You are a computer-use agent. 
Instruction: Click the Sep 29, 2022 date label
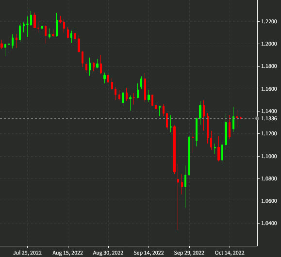(x=189, y=253)
